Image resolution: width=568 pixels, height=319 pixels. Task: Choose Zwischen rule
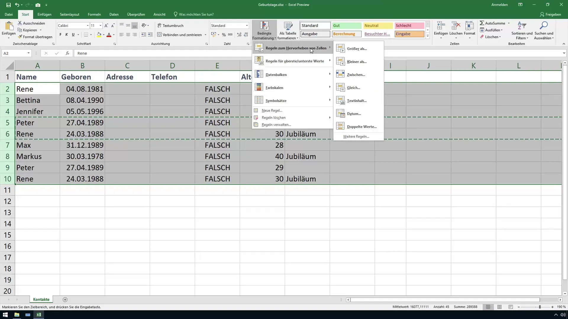pos(358,74)
